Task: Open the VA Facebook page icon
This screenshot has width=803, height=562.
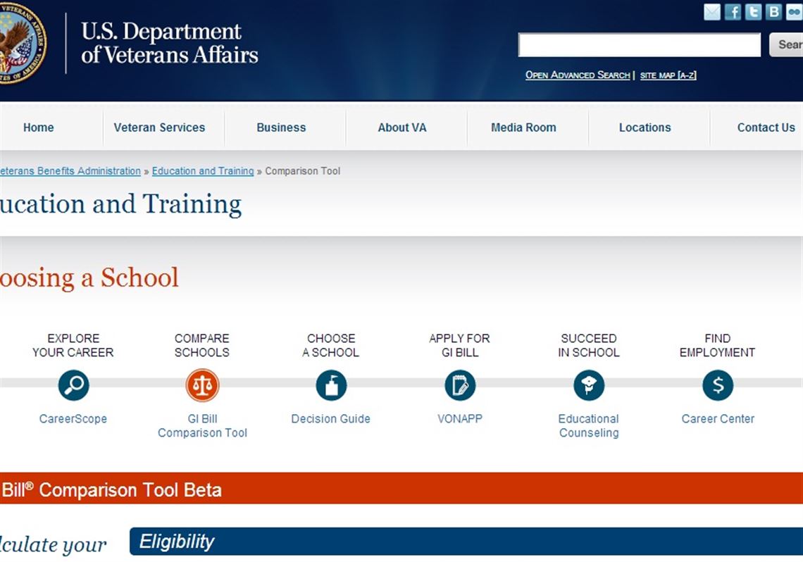Action: [733, 12]
